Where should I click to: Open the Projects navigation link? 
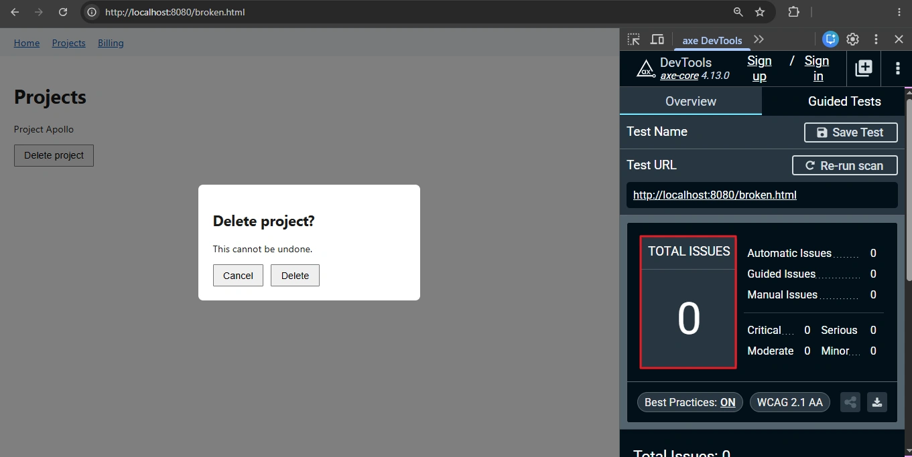[69, 43]
